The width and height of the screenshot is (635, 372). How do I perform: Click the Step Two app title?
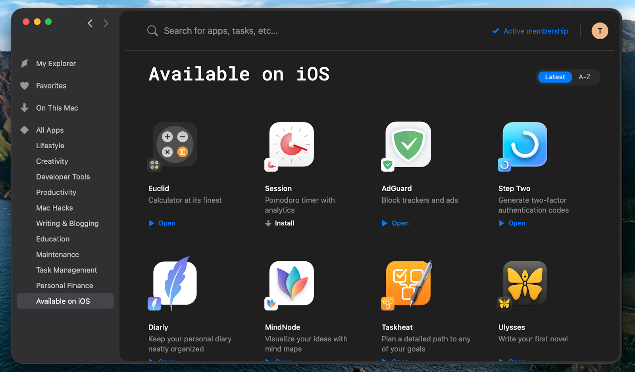coord(514,188)
